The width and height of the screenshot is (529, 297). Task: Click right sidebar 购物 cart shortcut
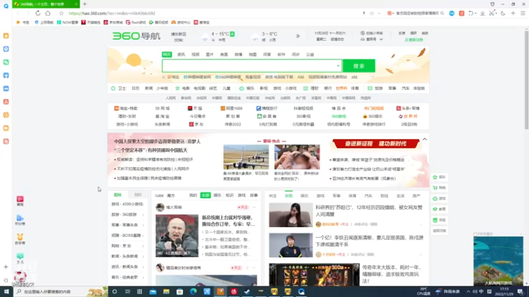tap(439, 188)
